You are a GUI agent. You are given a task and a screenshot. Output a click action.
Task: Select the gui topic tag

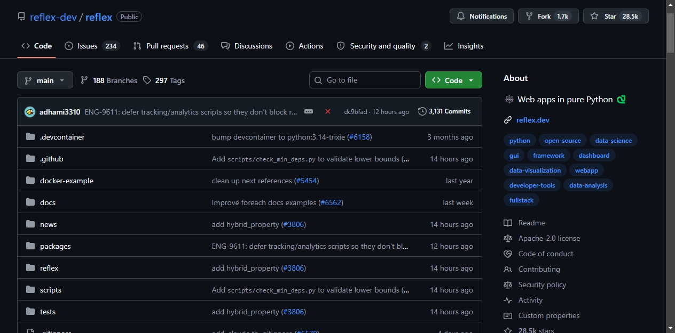514,156
